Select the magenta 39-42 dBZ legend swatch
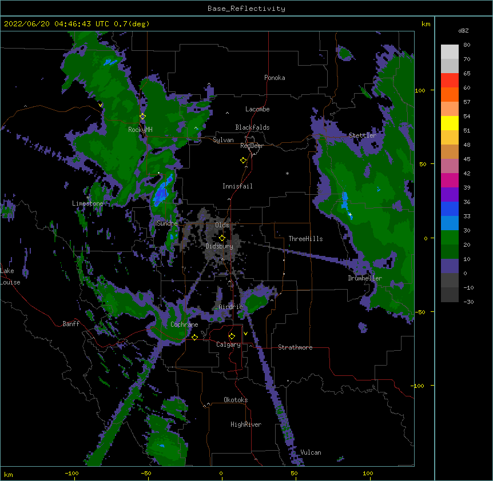Viewport: 493px width, 481px height. [450, 180]
